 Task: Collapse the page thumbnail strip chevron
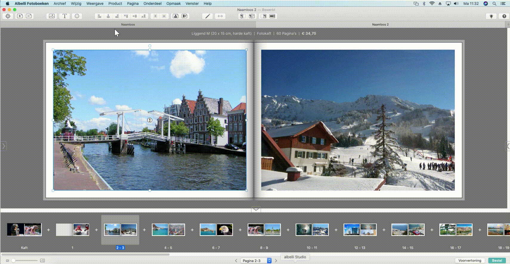pyautogui.click(x=256, y=209)
